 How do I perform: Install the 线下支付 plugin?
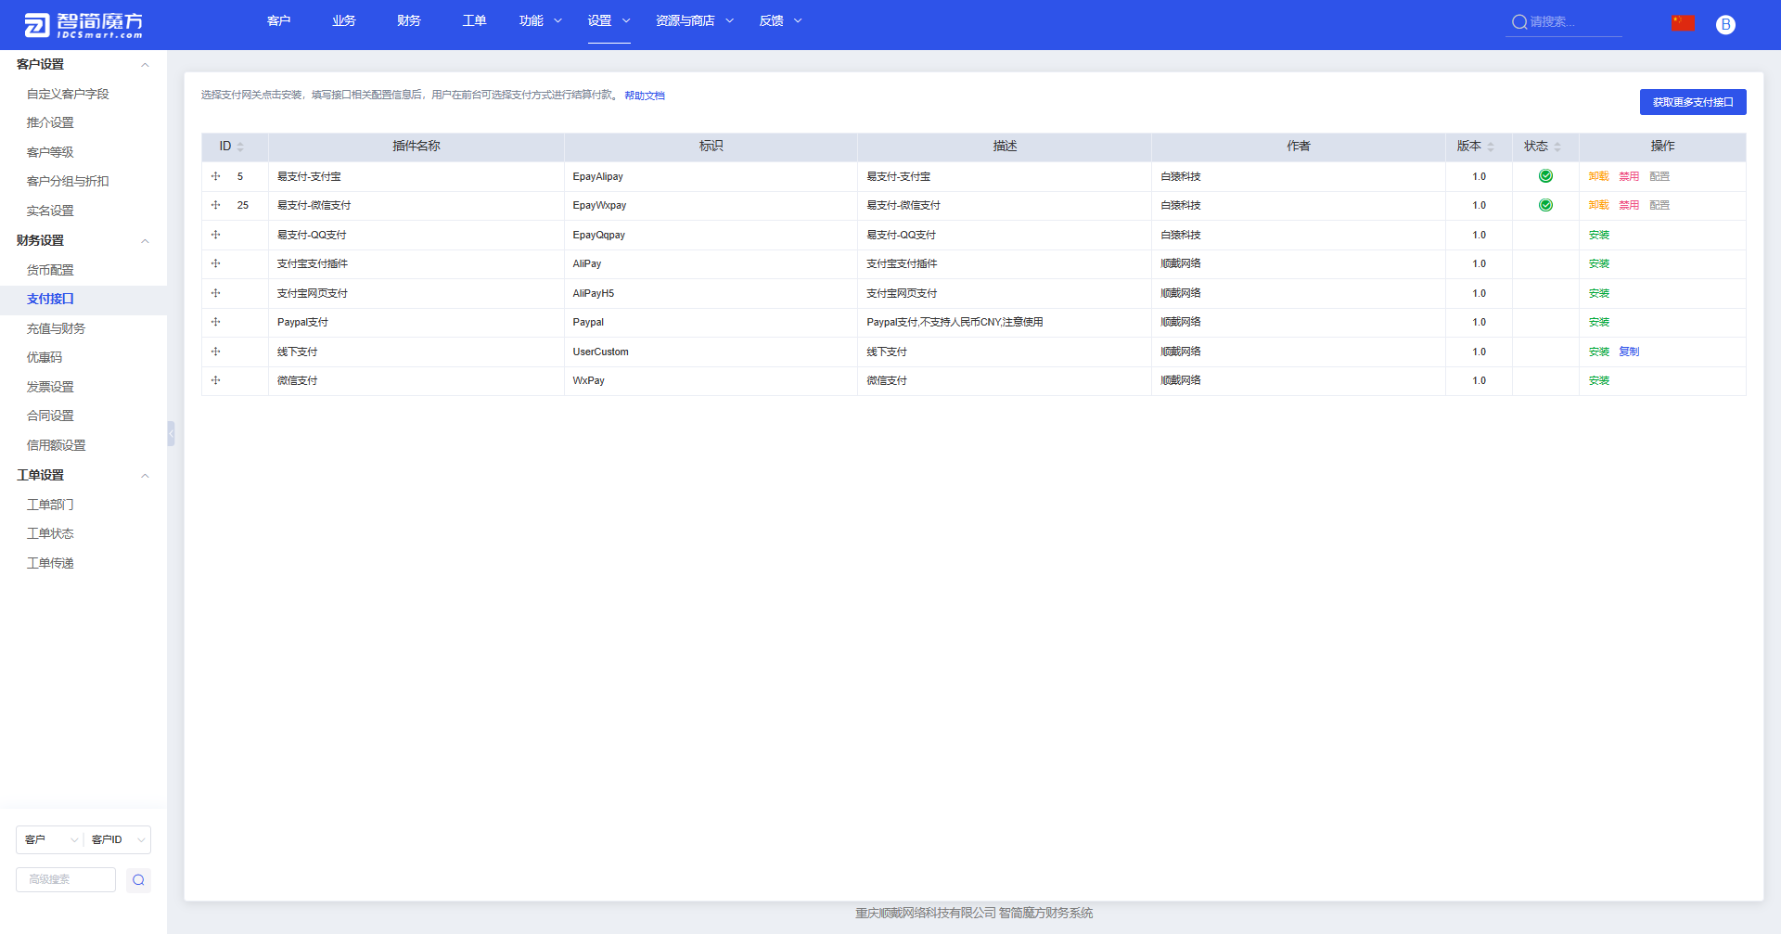pos(1598,352)
